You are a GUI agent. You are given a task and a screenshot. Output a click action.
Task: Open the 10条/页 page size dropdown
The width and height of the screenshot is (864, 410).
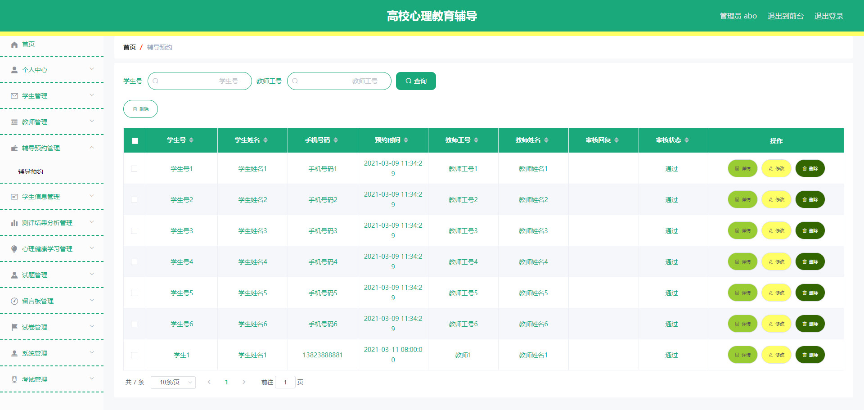click(173, 382)
